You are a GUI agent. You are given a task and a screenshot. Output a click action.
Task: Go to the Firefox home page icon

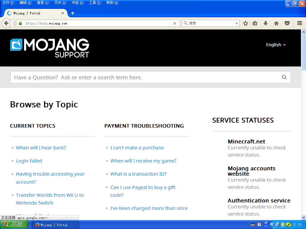point(276,23)
